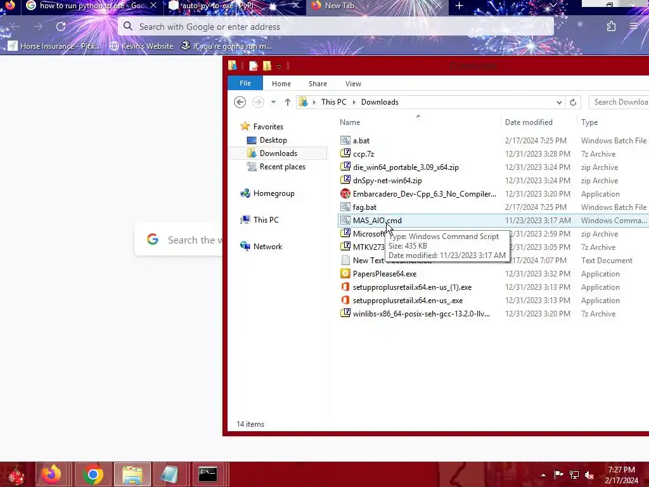Click PapersPlease64.exe file icon

[x=345, y=273]
